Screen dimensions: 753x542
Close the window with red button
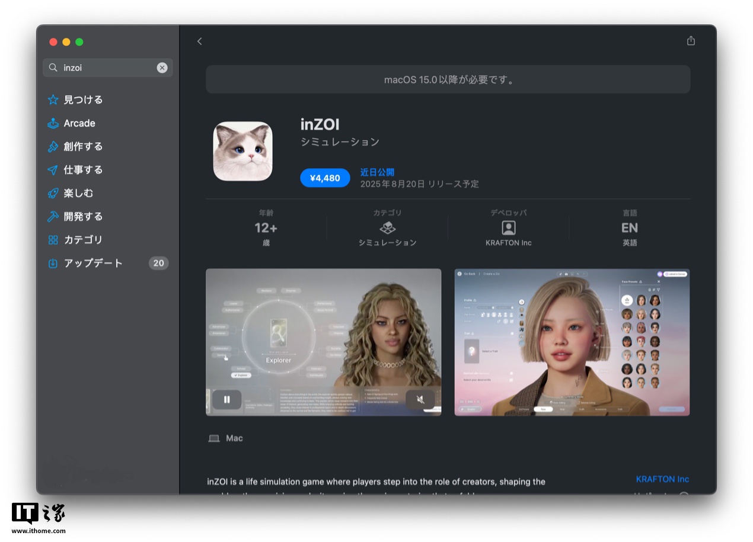[53, 42]
